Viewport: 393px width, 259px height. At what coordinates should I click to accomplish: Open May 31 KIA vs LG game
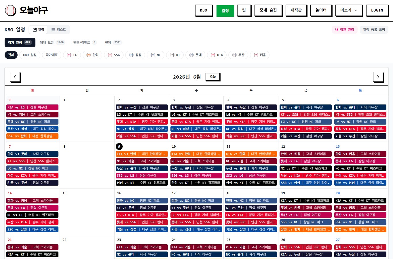(32, 107)
